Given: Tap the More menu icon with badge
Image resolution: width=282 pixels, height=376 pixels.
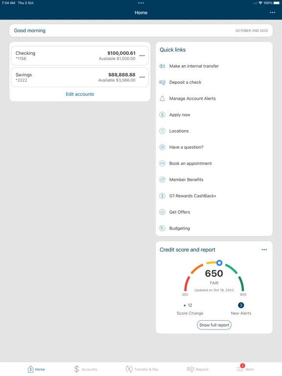Looking at the screenshot, I should tap(240, 368).
